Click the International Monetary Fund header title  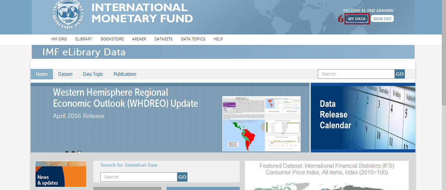142,13
